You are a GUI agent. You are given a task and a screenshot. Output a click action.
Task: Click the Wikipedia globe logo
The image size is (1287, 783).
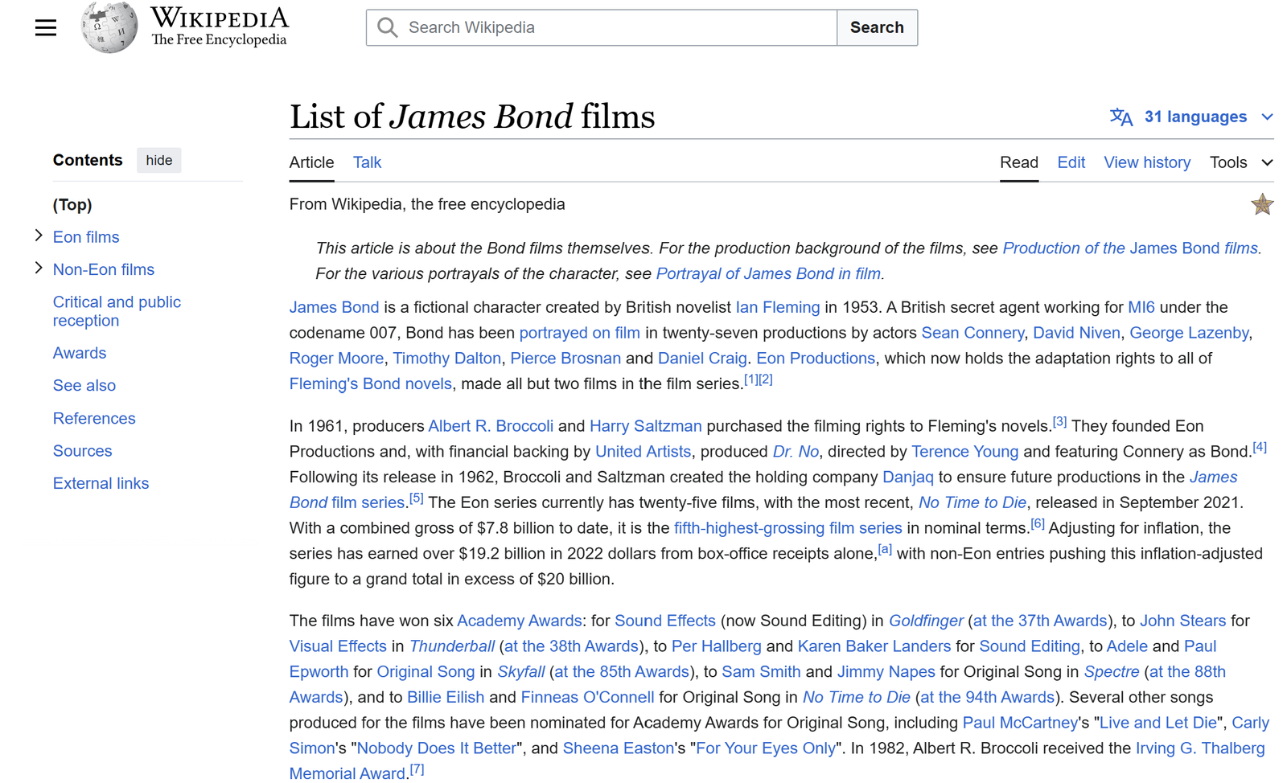coord(109,27)
